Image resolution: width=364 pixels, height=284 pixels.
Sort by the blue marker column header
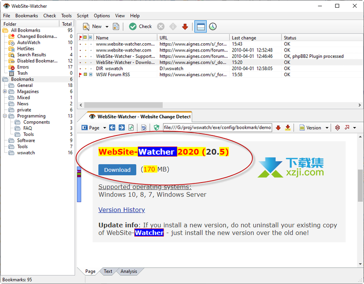pyautogui.click(x=90, y=37)
